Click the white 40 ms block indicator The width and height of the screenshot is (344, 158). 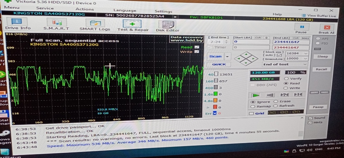(216, 74)
